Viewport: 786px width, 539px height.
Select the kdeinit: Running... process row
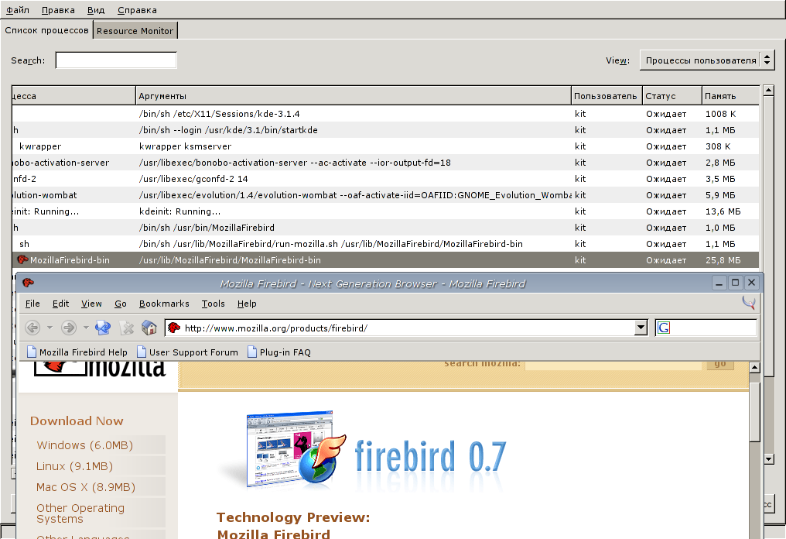tap(385, 211)
